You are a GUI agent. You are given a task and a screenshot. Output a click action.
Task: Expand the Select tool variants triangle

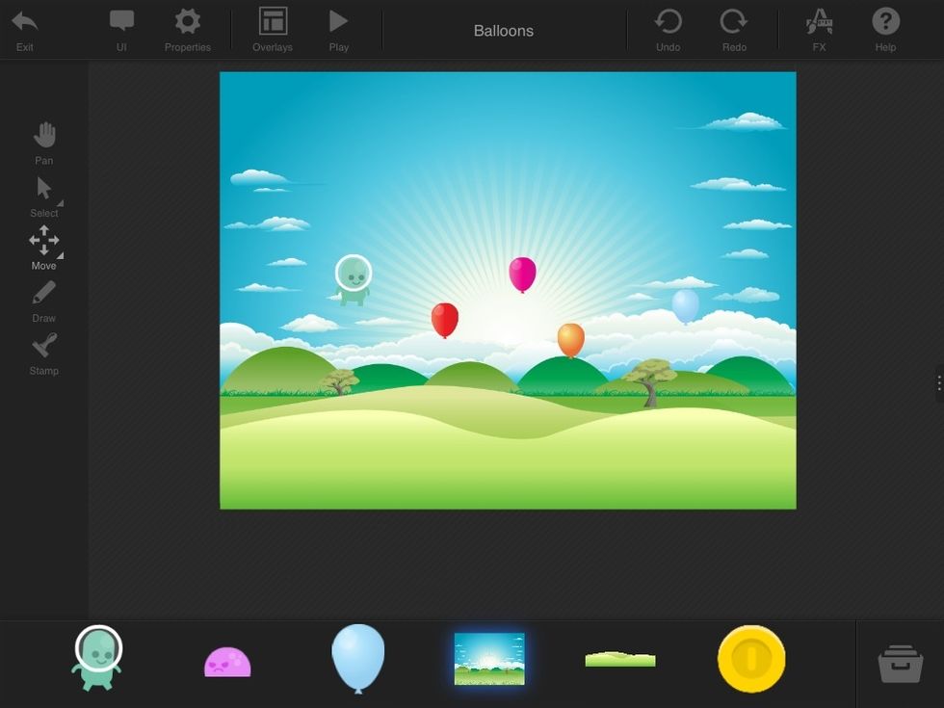[61, 204]
